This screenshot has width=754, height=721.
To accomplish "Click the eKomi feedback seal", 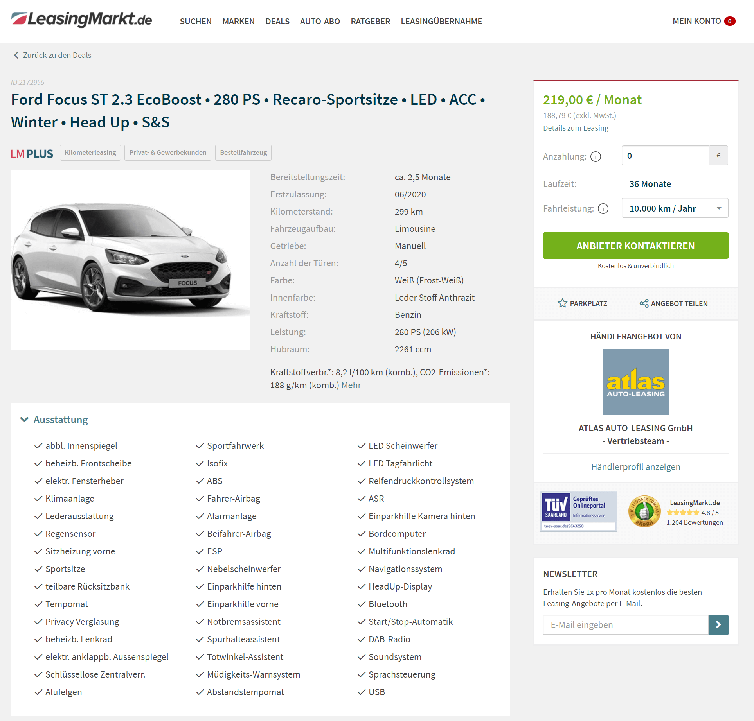I will pos(644,511).
